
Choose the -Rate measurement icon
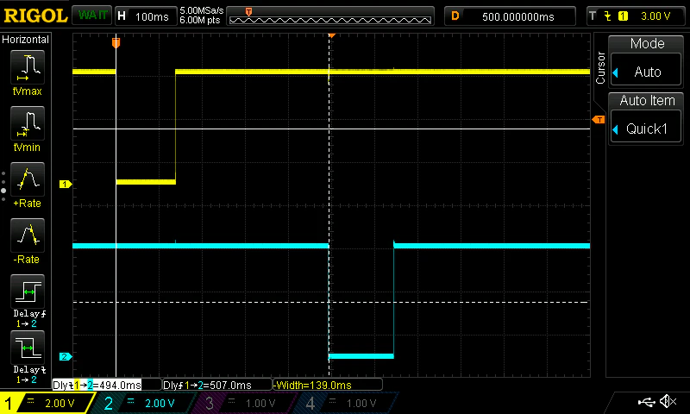click(28, 235)
